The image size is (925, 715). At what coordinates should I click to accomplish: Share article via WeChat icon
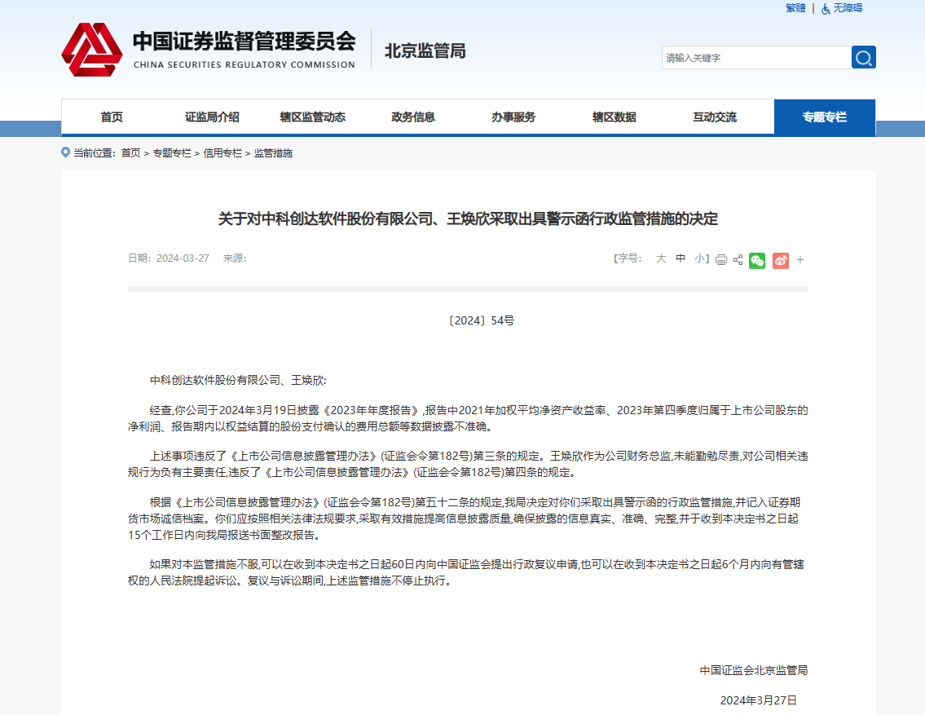(x=757, y=260)
